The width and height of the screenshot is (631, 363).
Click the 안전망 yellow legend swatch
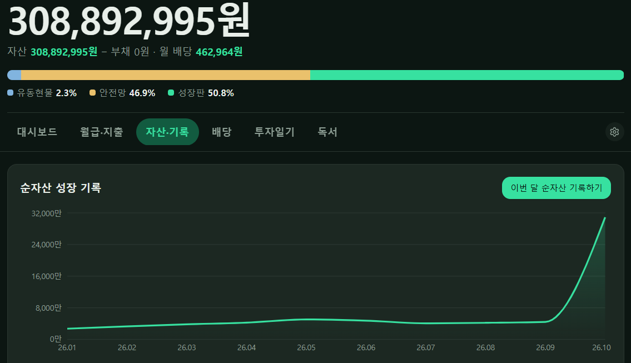[92, 93]
